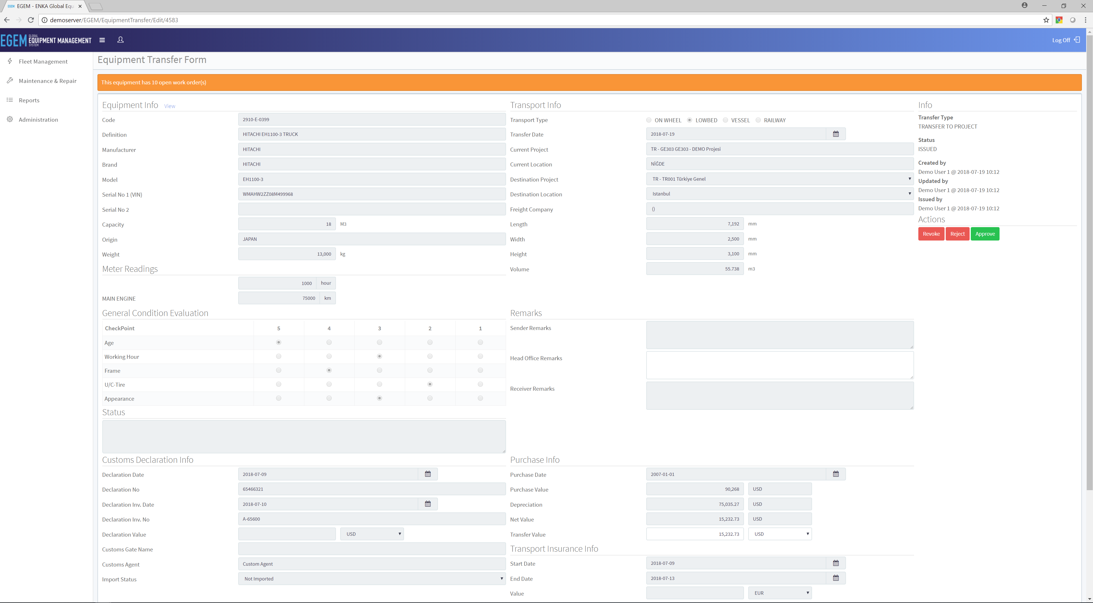
Task: Click the View link beside Equipment Info
Action: click(170, 106)
